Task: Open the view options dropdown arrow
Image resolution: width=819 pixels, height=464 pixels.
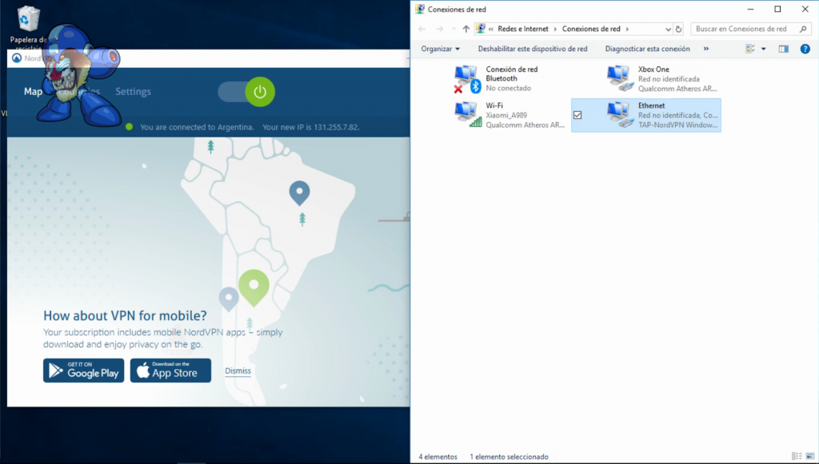Action: (x=763, y=49)
